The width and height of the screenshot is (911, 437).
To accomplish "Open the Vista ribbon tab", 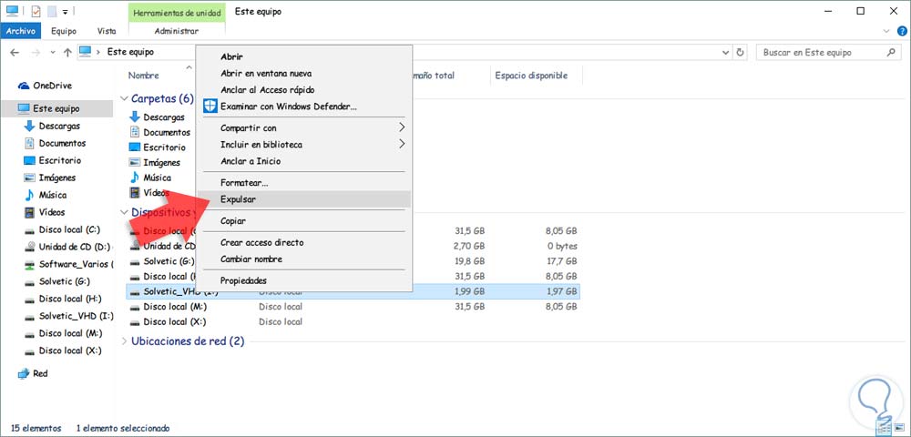I will tap(107, 31).
